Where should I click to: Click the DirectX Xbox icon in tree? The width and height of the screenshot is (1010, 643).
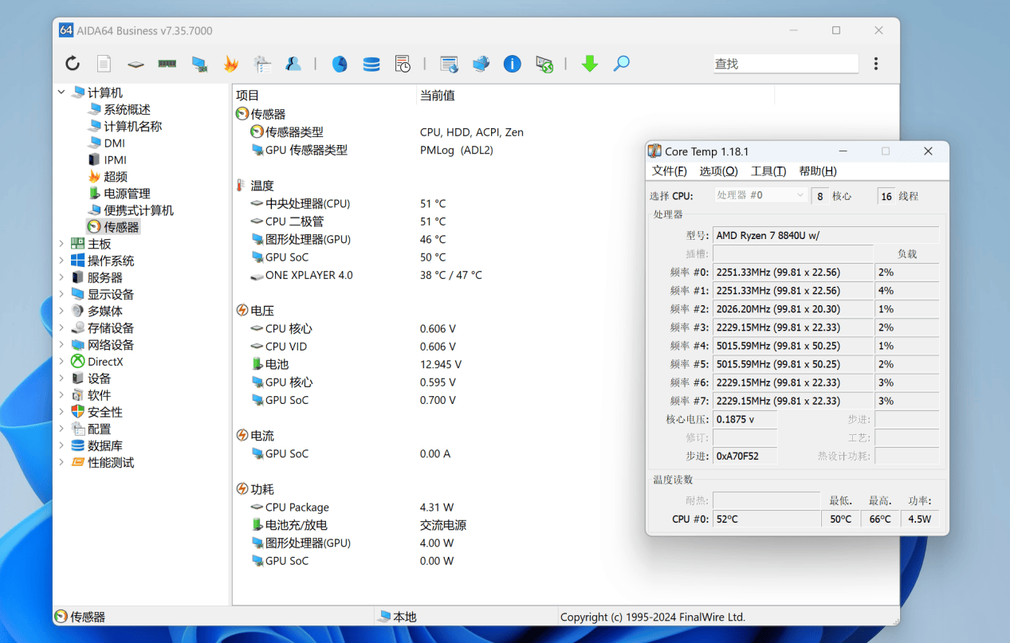click(77, 362)
